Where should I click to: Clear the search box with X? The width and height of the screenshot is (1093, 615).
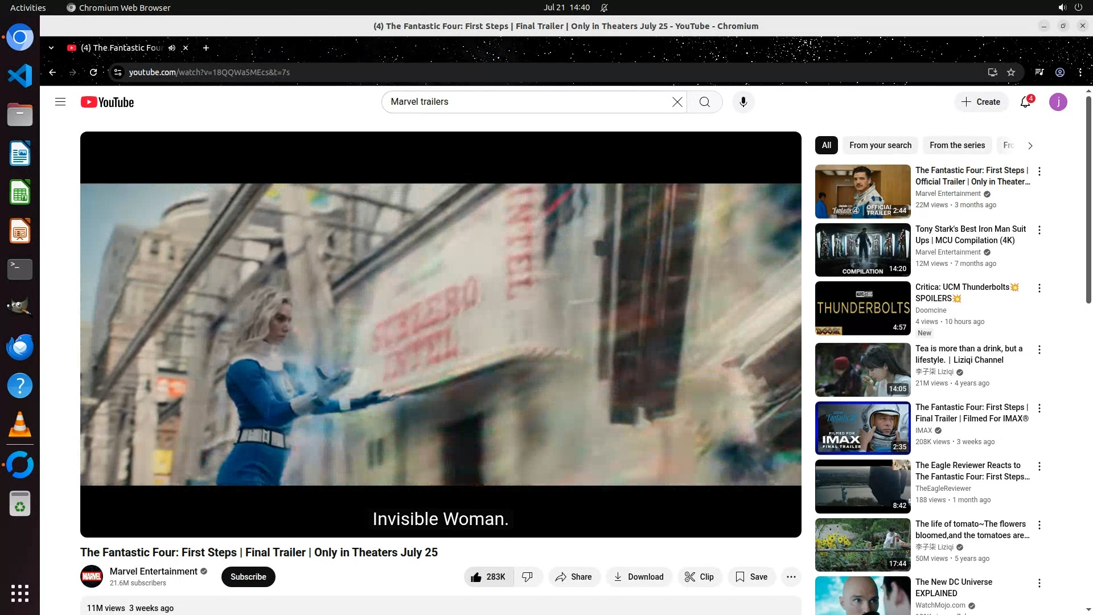[677, 102]
